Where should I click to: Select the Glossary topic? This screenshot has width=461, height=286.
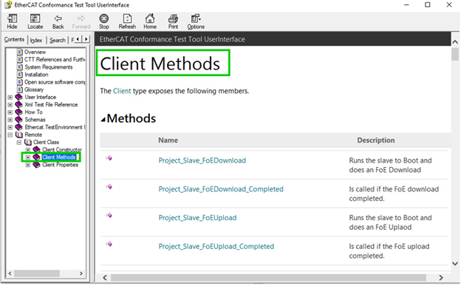click(34, 89)
